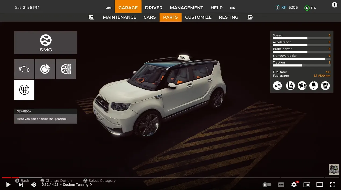The height and width of the screenshot is (190, 341).
Task: Open the tires and wheels category
Action: click(x=66, y=69)
